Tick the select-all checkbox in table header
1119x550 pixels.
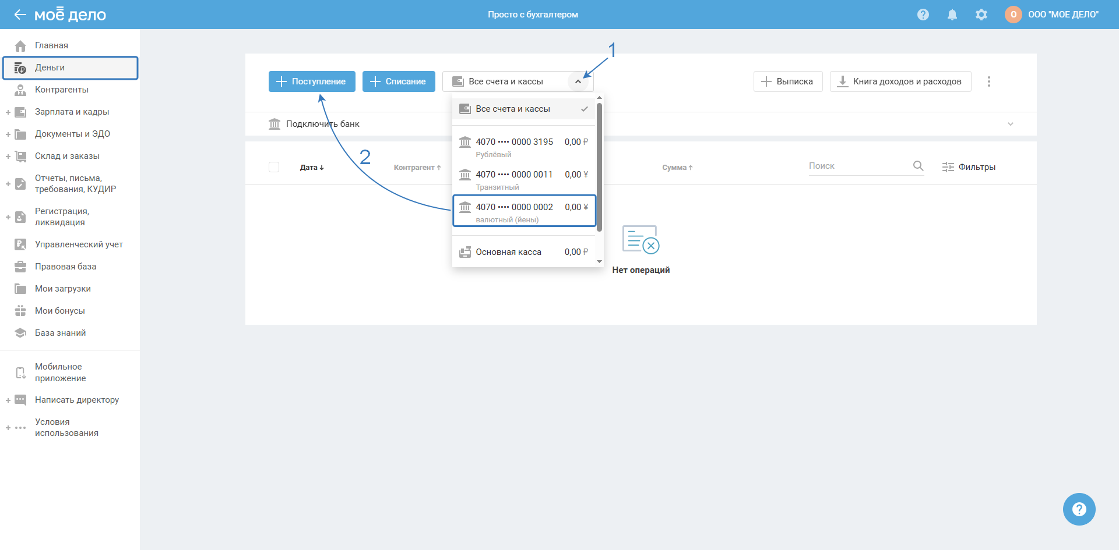tap(274, 167)
